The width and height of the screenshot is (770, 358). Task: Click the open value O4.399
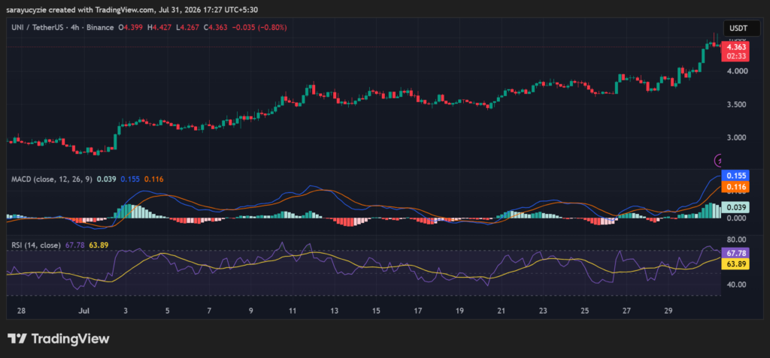131,28
